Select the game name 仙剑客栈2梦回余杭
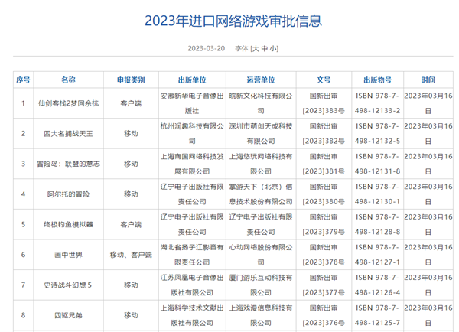 pyautogui.click(x=68, y=103)
